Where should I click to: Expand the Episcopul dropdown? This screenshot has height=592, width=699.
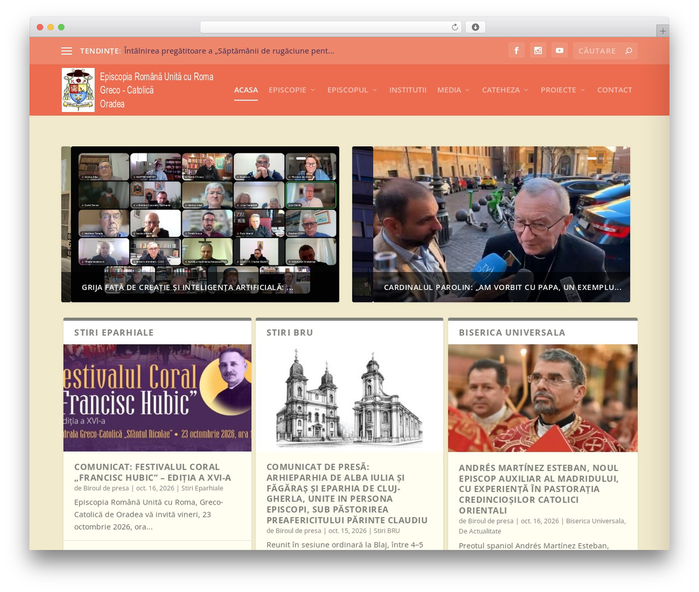(352, 90)
